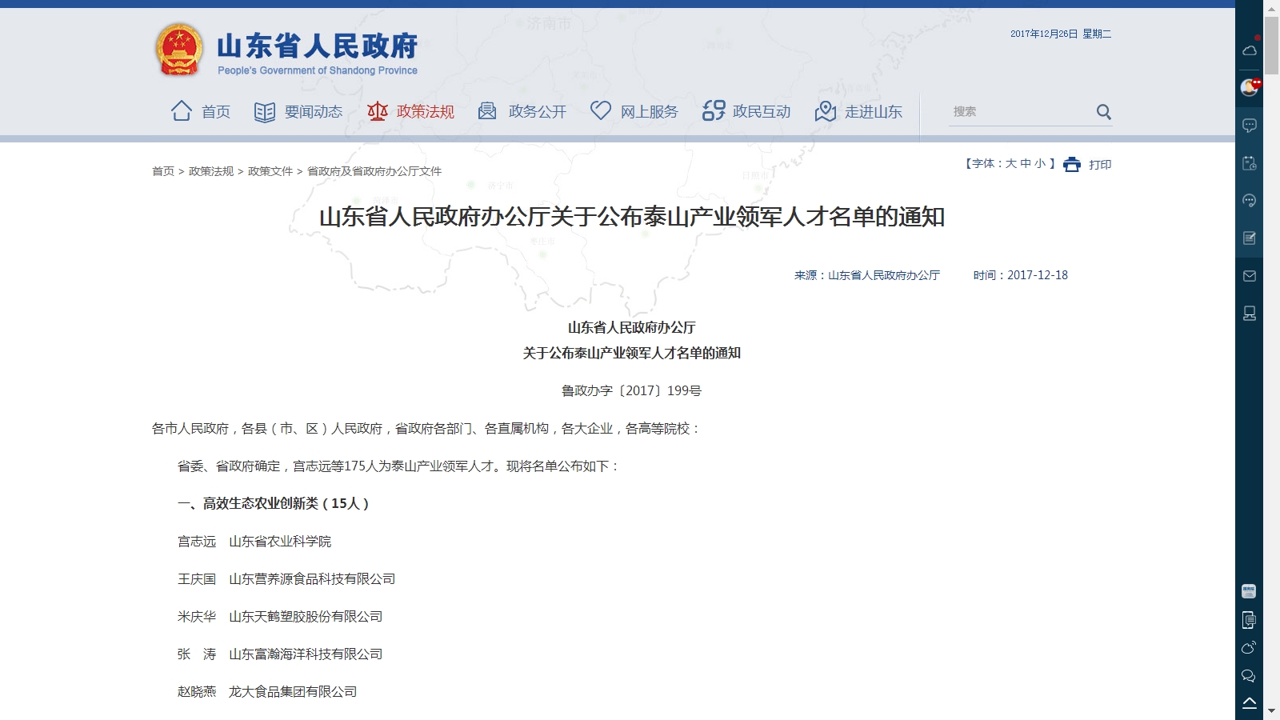Click the magnifier search icon

click(1104, 112)
